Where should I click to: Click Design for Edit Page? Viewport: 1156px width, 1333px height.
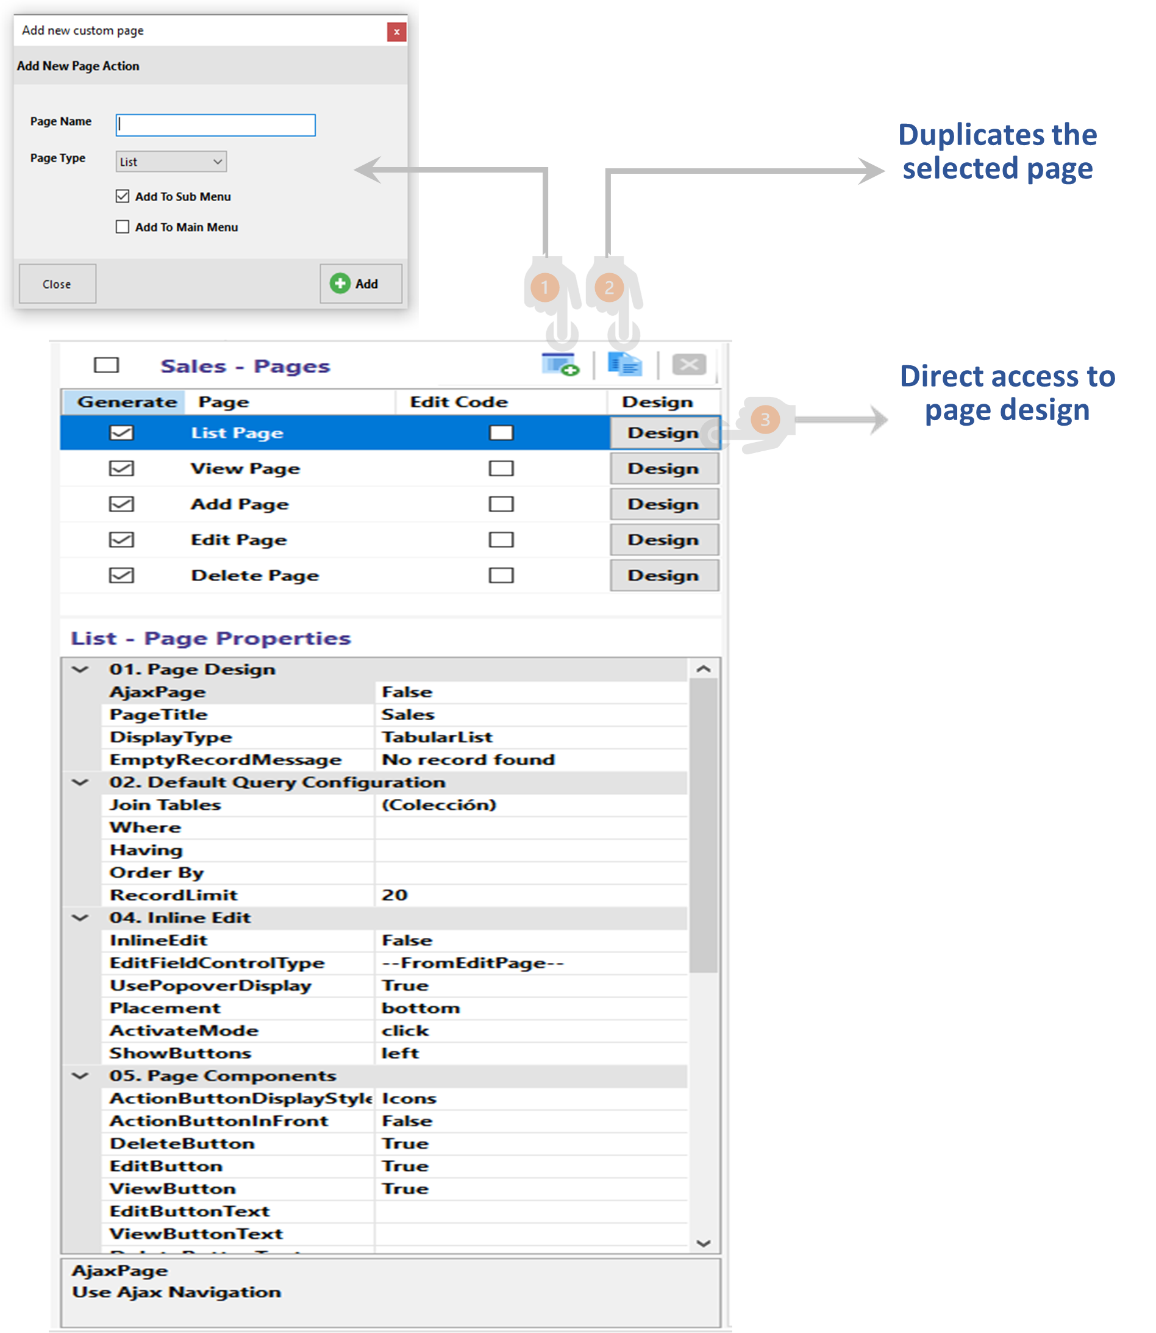click(x=664, y=540)
